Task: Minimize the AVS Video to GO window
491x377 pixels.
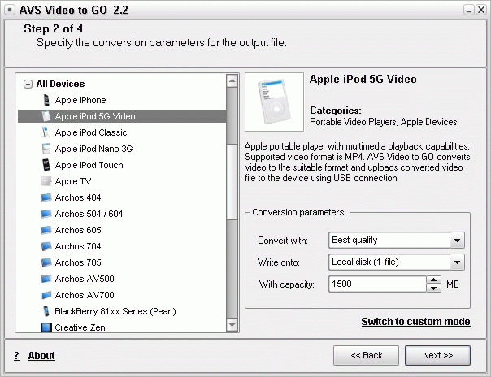Action: point(468,11)
